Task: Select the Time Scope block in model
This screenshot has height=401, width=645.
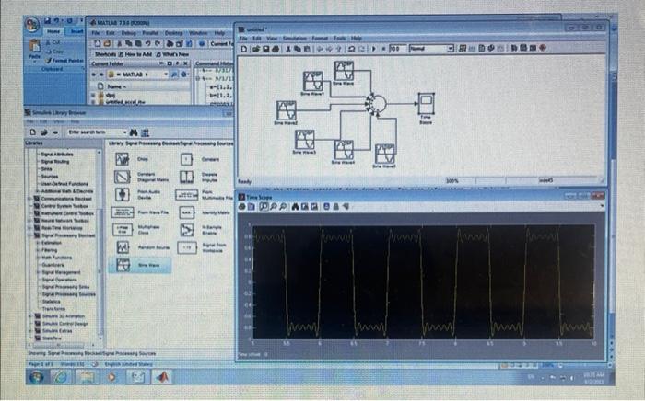Action: pos(426,104)
